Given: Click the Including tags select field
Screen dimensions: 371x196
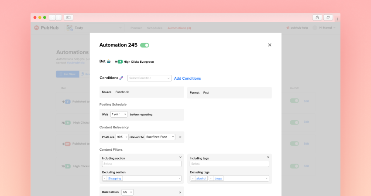Looking at the screenshot, I should pos(229,164).
